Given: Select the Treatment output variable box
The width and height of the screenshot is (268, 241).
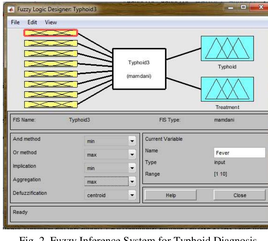Looking at the screenshot, I should [227, 89].
